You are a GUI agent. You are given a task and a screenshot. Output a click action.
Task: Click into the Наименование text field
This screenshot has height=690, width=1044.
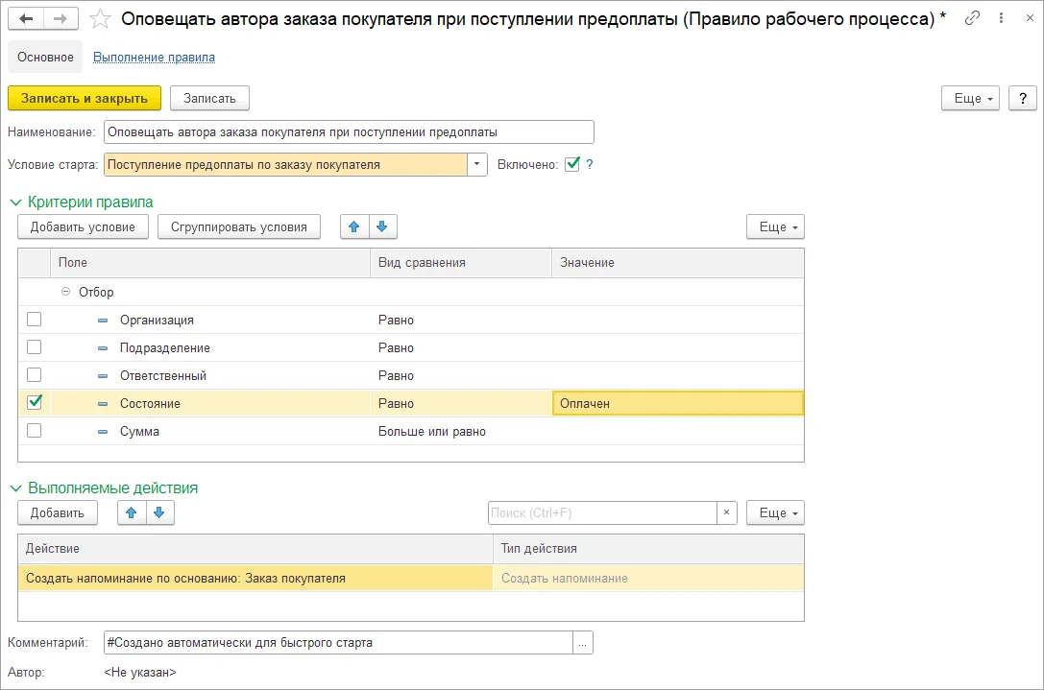(349, 131)
